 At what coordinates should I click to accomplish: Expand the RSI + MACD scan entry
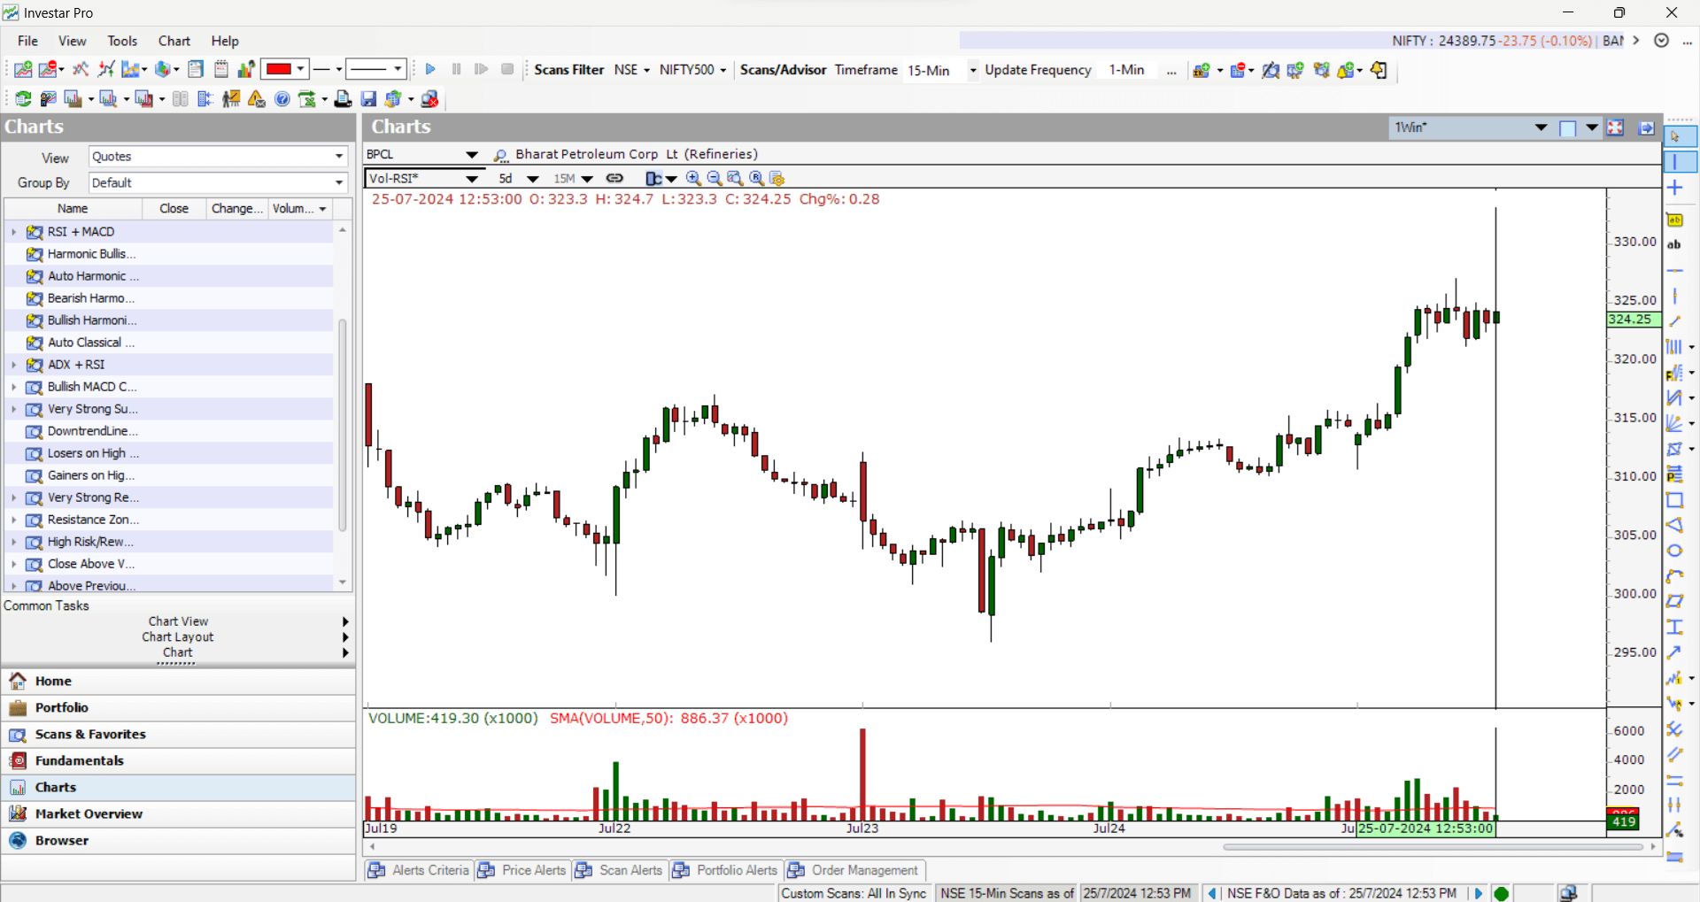coord(13,232)
